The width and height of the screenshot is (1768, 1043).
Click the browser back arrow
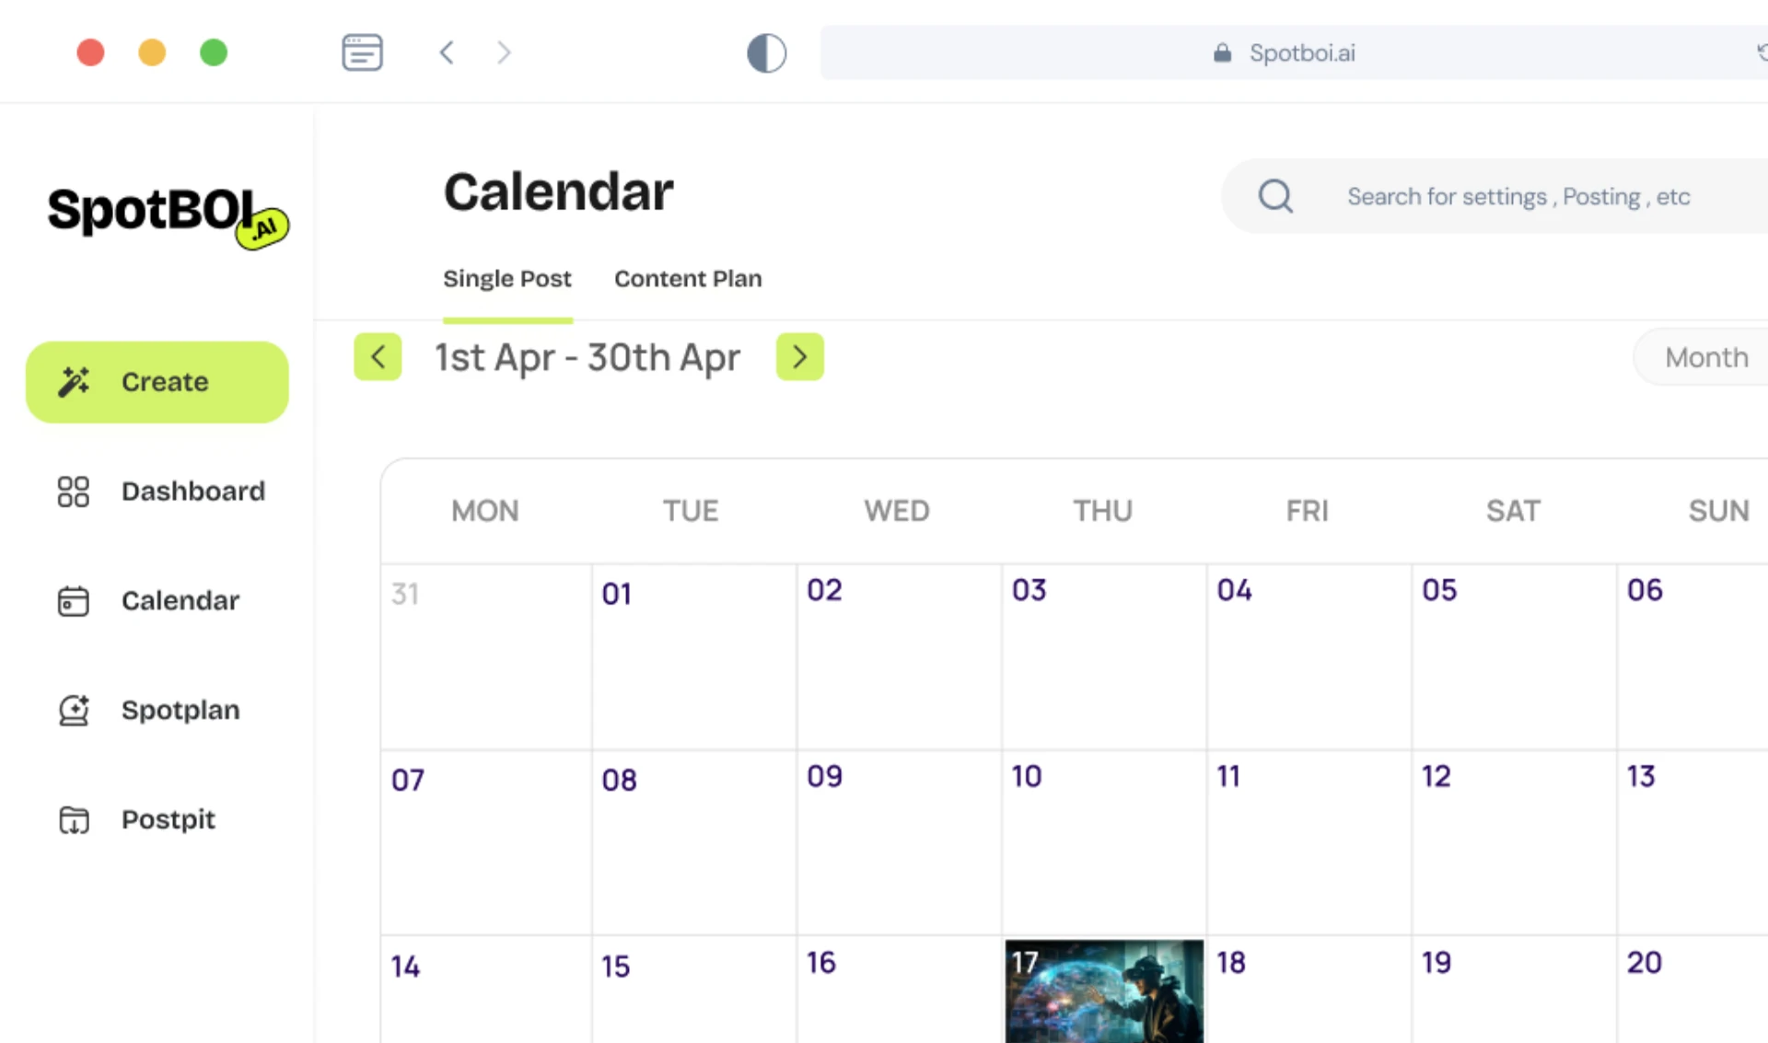tap(448, 52)
